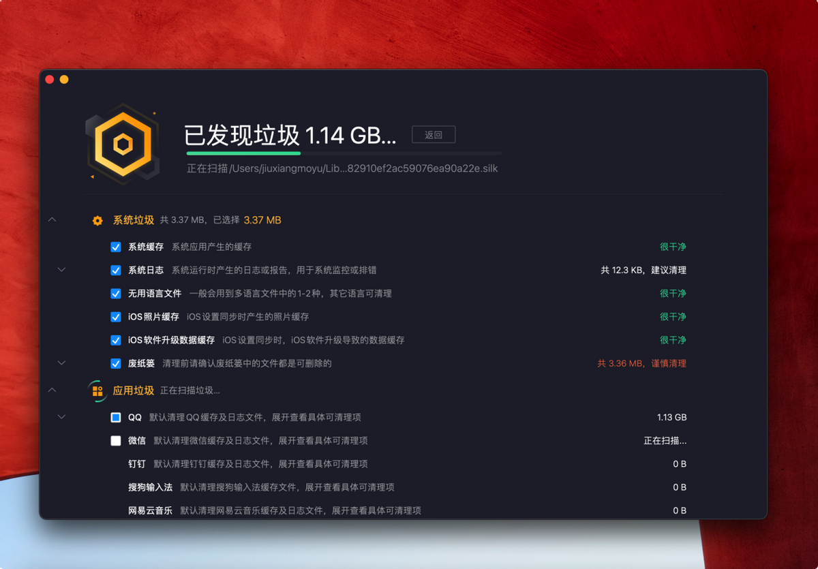Collapse the 系统垃圾 section chevron
Viewport: 818px width, 569px height.
point(52,220)
